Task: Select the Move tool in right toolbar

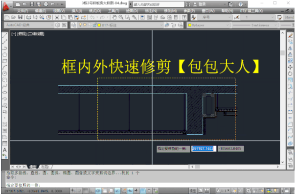Action: coord(290,67)
